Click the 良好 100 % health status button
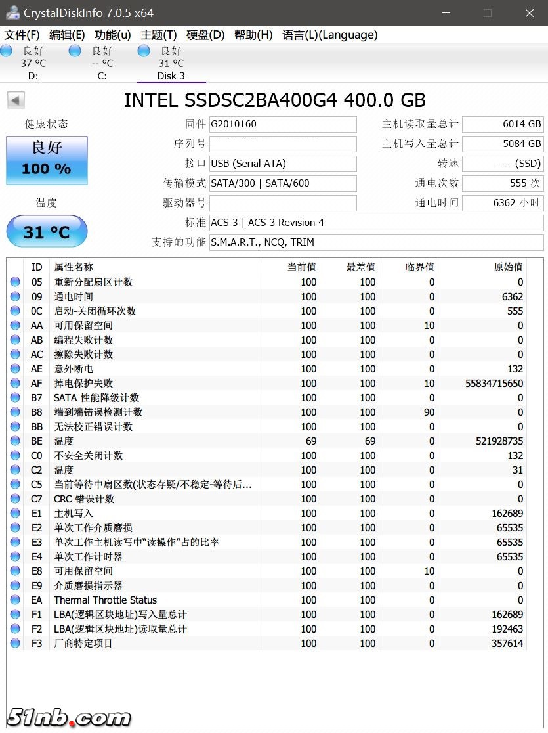 [47, 160]
